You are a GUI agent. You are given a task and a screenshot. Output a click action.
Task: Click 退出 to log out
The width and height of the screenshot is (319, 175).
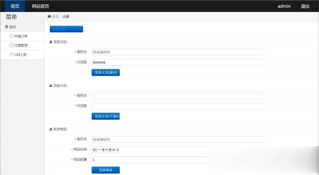point(305,6)
